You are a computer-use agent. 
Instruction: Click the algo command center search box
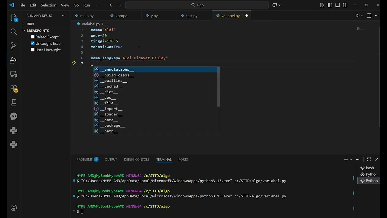tap(197, 5)
